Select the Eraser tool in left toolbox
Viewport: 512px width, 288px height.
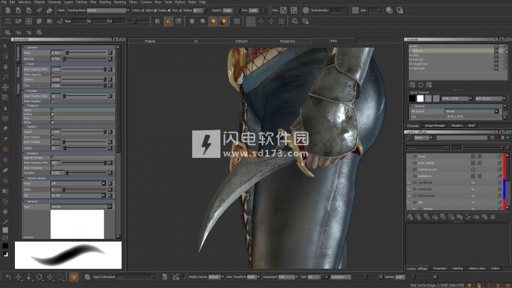[x=5, y=170]
